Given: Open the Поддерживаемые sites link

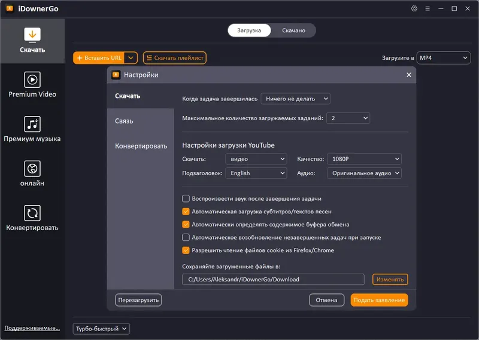Looking at the screenshot, I should click(x=32, y=328).
